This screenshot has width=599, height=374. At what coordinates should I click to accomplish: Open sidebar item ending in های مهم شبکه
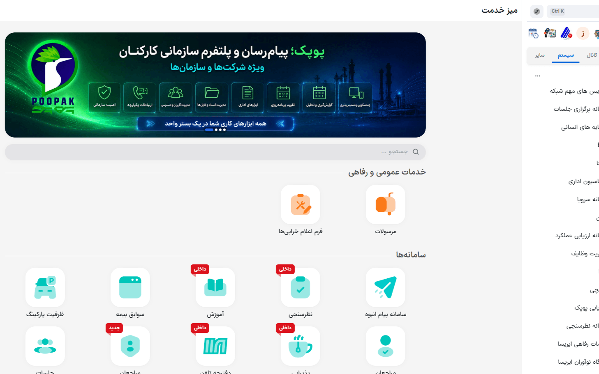(574, 91)
